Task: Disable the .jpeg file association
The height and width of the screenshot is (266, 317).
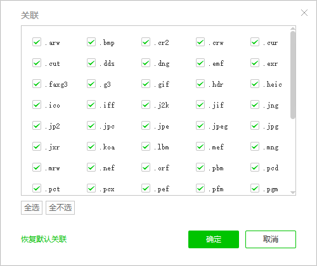Action: [200, 125]
